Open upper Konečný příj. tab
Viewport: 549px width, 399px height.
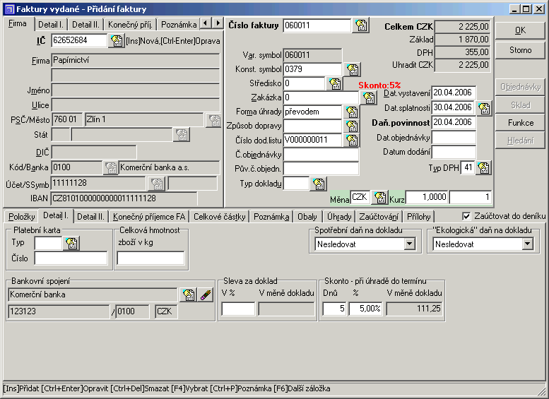(130, 25)
